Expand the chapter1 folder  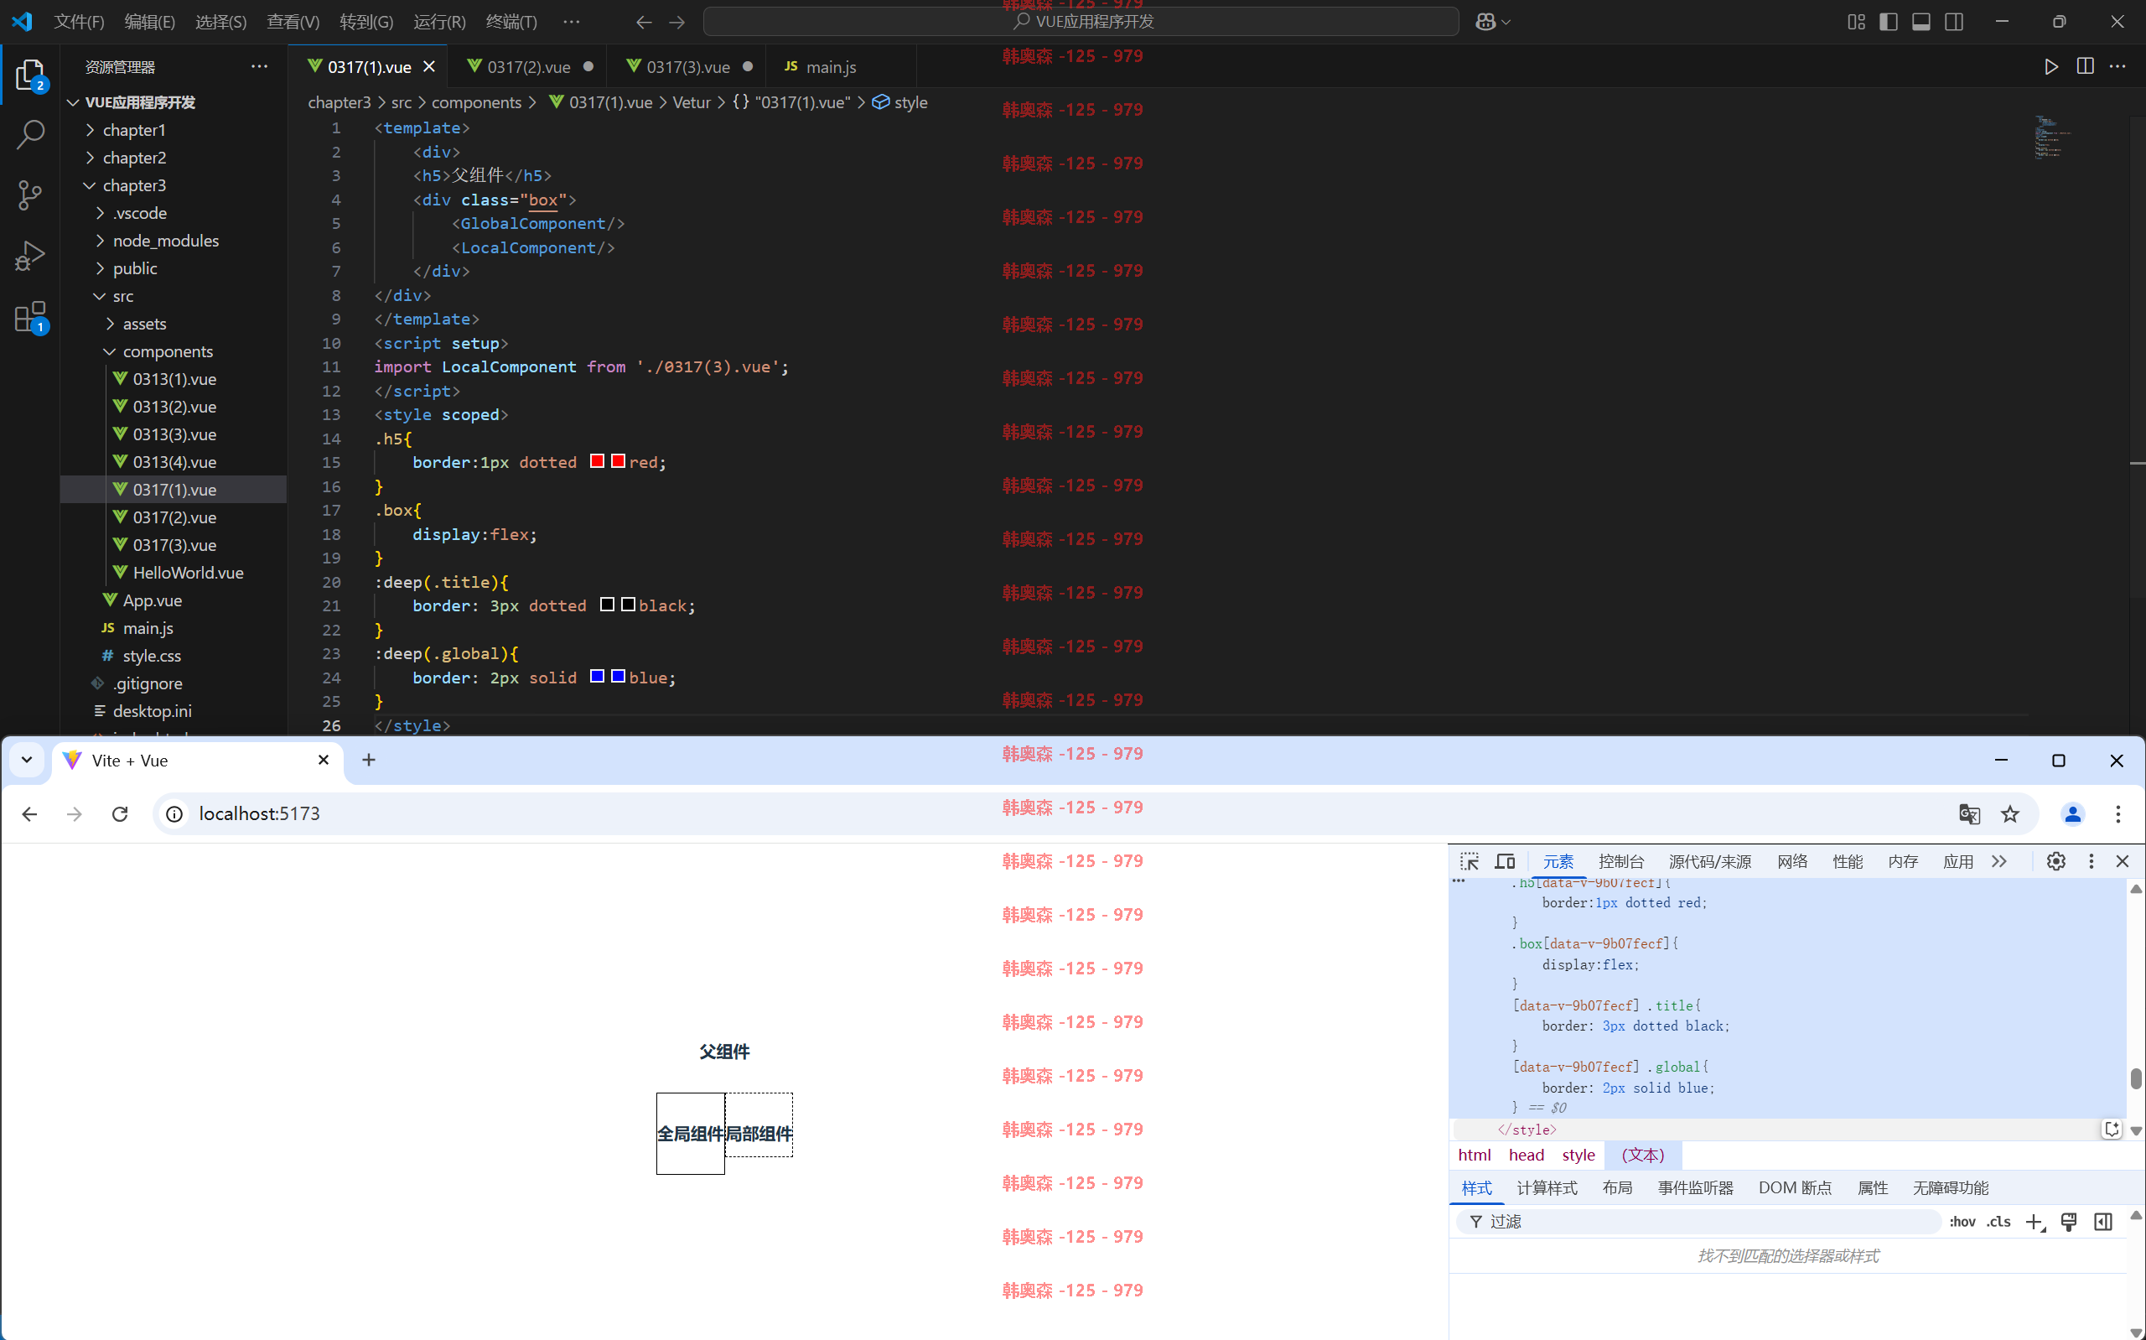174,130
